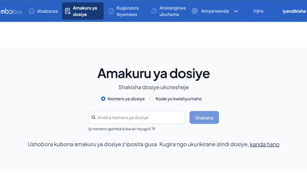
Task: Select the Nomero ya dosiye radio button
Action: (x=103, y=99)
